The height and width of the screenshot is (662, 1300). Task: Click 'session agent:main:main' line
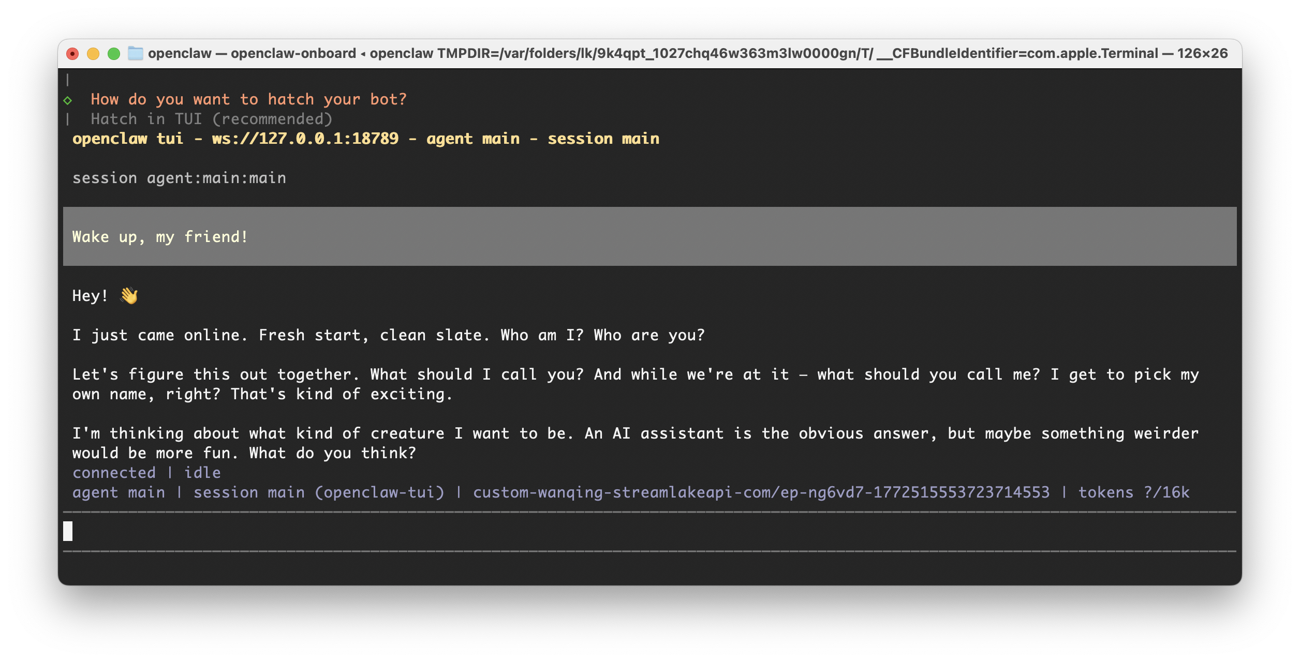tap(179, 178)
